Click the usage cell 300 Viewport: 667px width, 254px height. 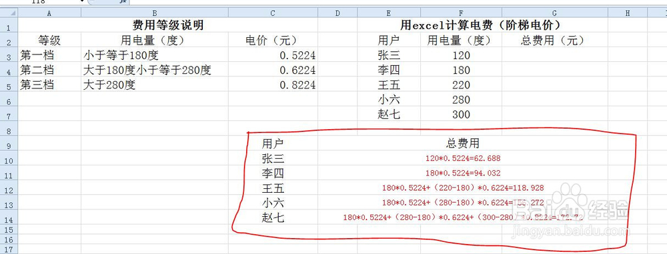click(x=461, y=114)
